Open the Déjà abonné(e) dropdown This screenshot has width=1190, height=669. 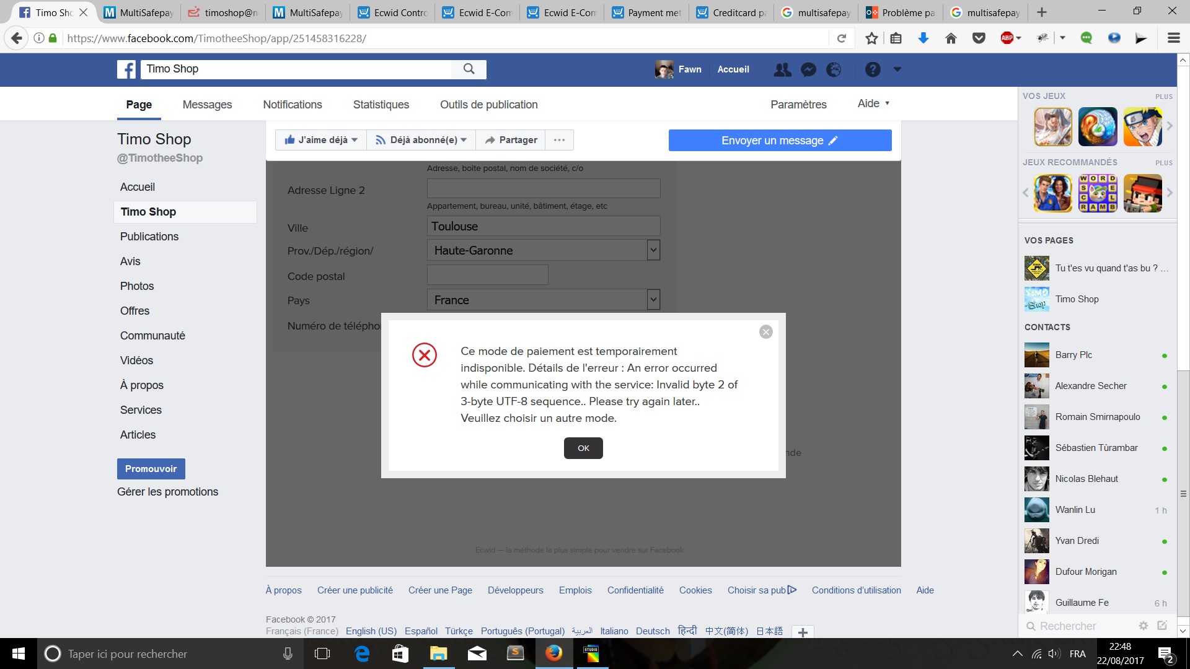click(x=421, y=140)
